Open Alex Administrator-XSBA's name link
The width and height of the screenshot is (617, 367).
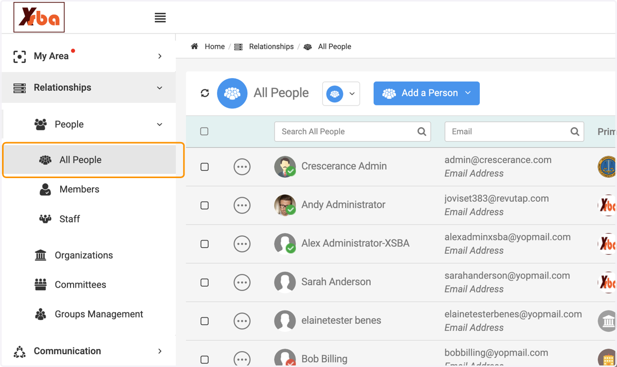click(355, 243)
